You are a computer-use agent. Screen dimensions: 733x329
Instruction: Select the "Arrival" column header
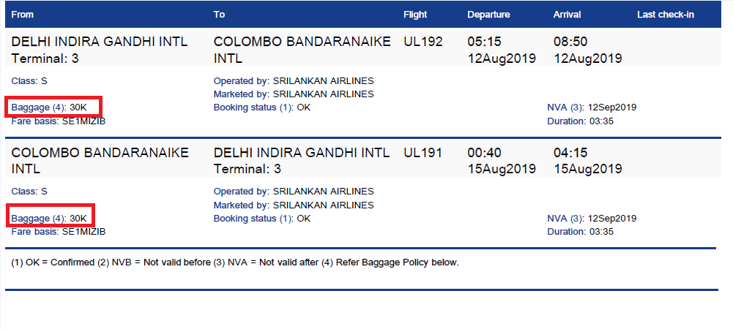tap(568, 15)
